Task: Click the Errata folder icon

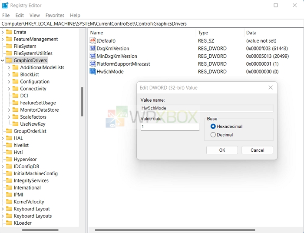Action: 9,32
